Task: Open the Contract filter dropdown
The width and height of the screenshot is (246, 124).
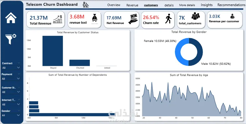Action: [x=18, y=68]
